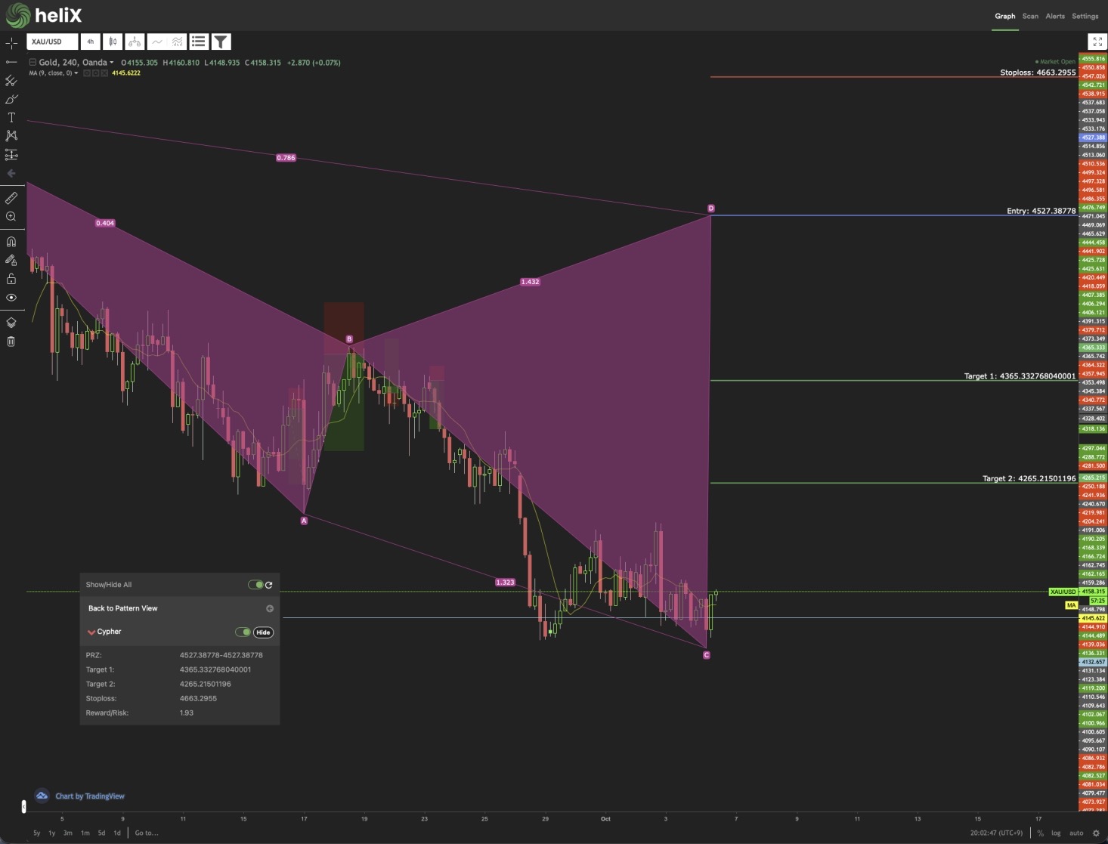This screenshot has height=844, width=1108.
Task: Select the text annotation tool
Action: coord(11,117)
